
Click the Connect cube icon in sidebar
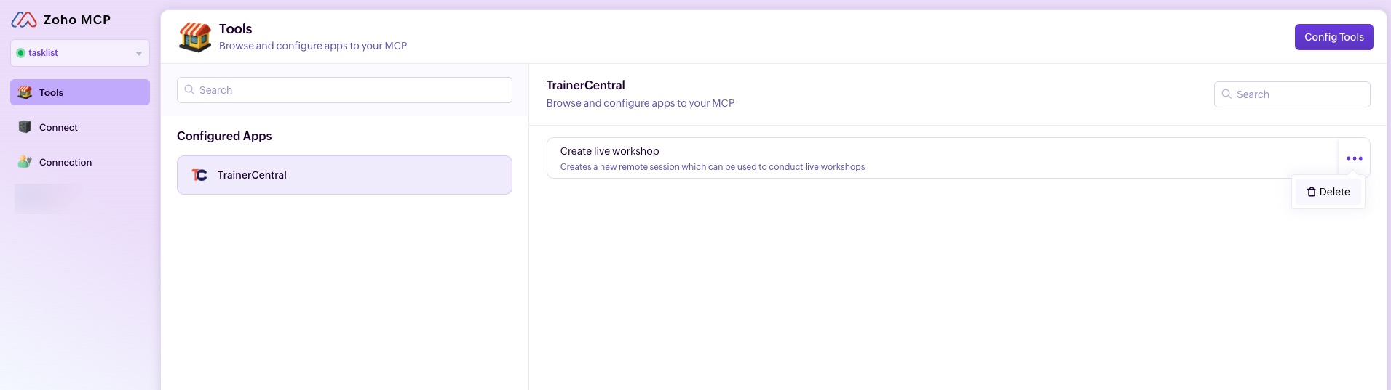[x=25, y=127]
